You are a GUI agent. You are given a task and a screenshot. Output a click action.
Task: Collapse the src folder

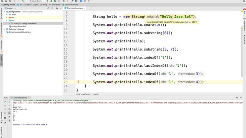click(x=7, y=20)
